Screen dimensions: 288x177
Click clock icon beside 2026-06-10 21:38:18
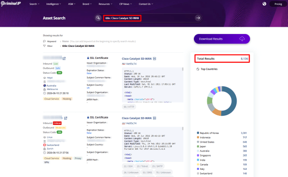point(45,93)
